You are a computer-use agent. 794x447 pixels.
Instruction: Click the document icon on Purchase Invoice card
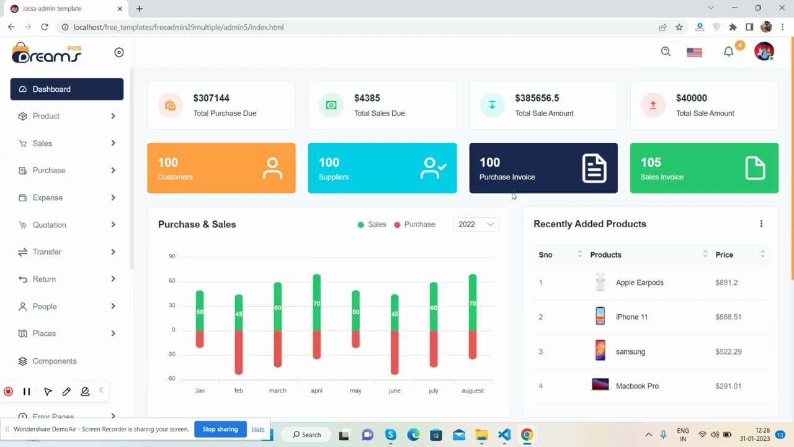[594, 168]
